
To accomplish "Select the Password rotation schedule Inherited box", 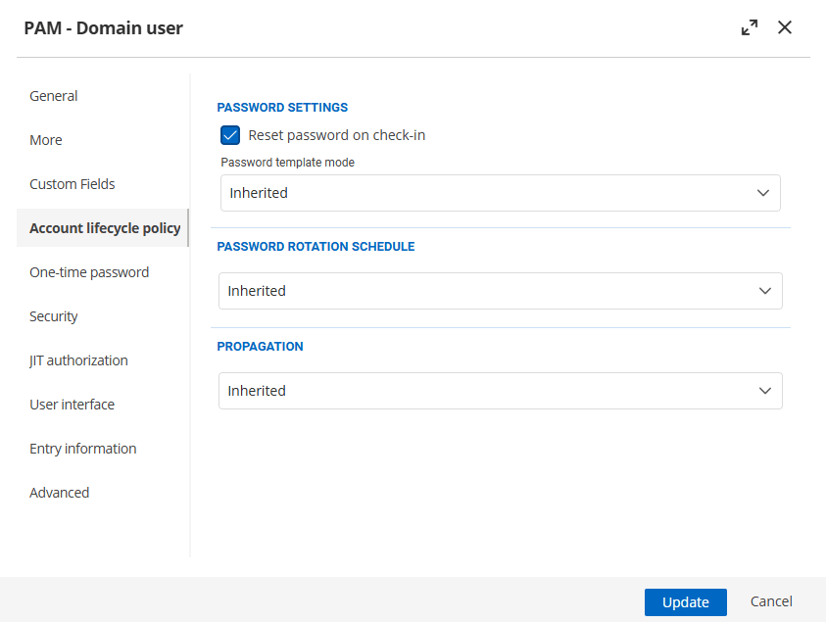I will (x=490, y=291).
